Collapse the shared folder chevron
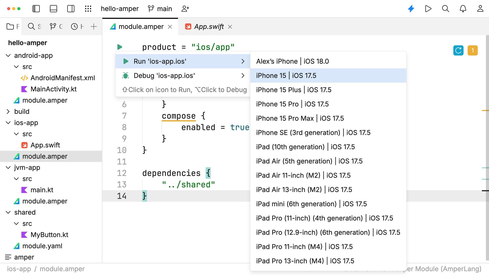This screenshot has width=489, height=275. (x=8, y=212)
